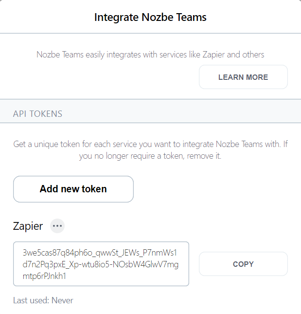Click the word Never in the last used line
The height and width of the screenshot is (314, 301).
(62, 300)
